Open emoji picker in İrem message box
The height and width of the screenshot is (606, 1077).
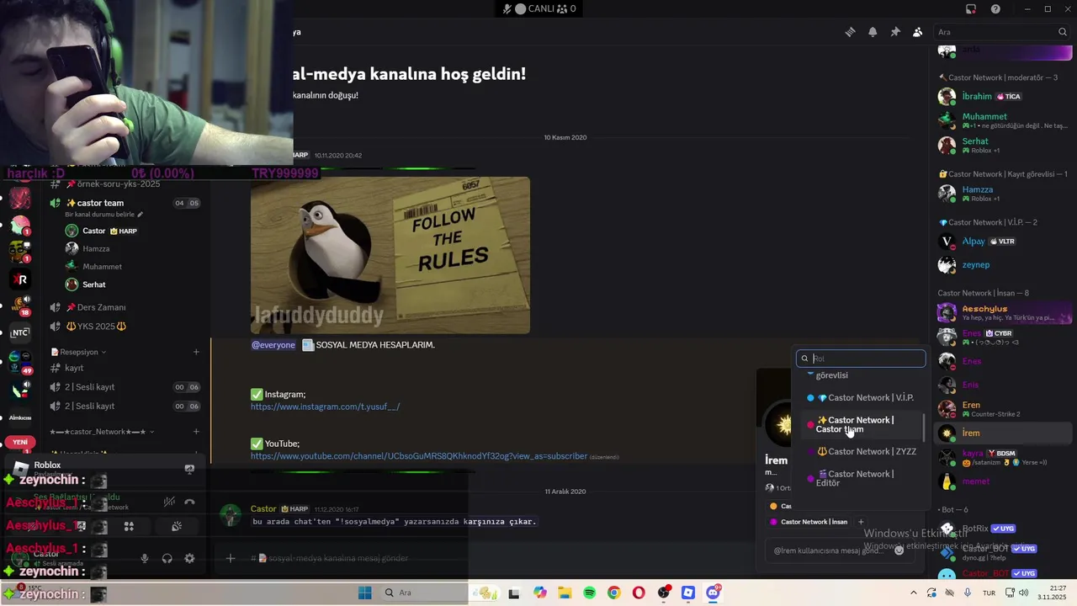click(x=899, y=550)
